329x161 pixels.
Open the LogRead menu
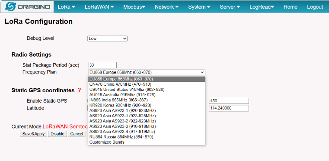click(262, 7)
